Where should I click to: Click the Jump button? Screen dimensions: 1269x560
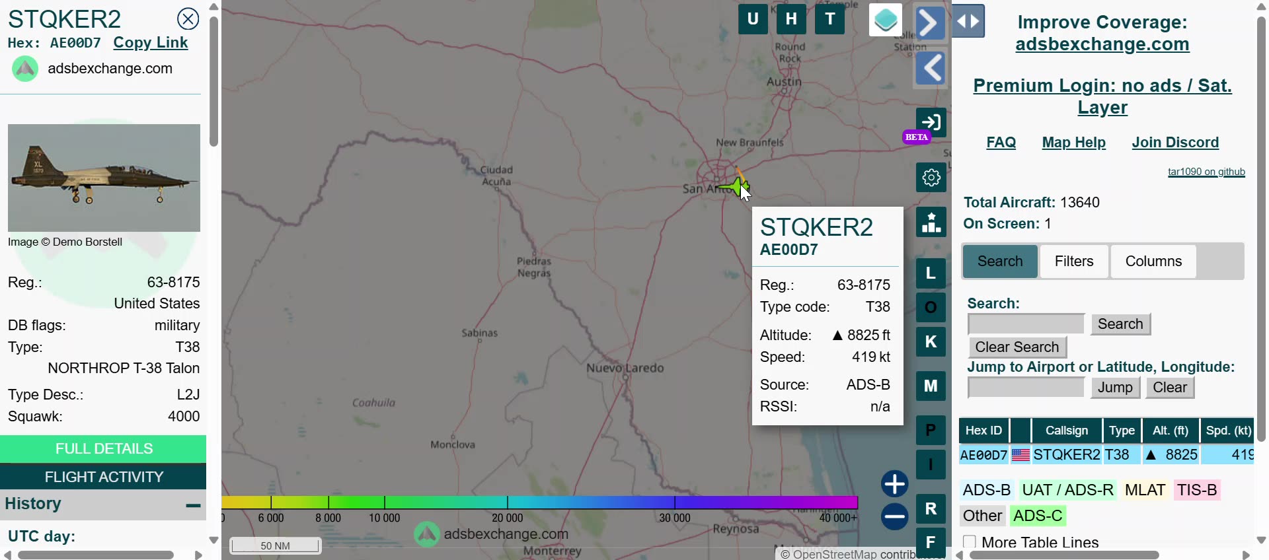[1115, 388]
